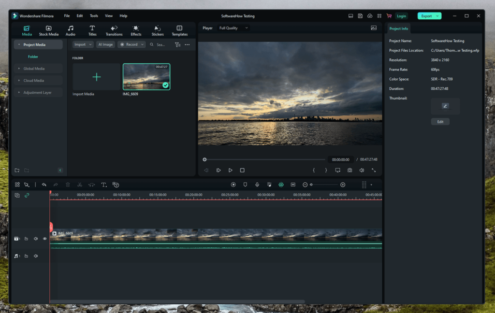Click the stop button

242,171
